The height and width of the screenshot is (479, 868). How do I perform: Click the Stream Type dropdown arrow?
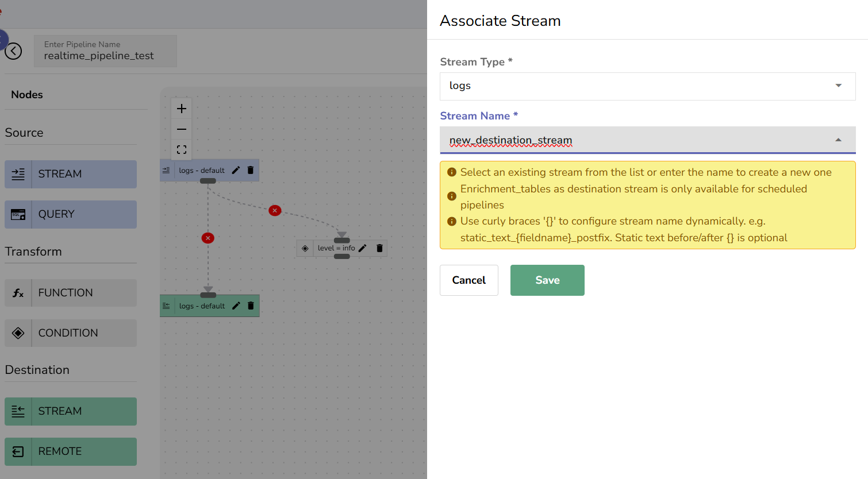pyautogui.click(x=838, y=86)
